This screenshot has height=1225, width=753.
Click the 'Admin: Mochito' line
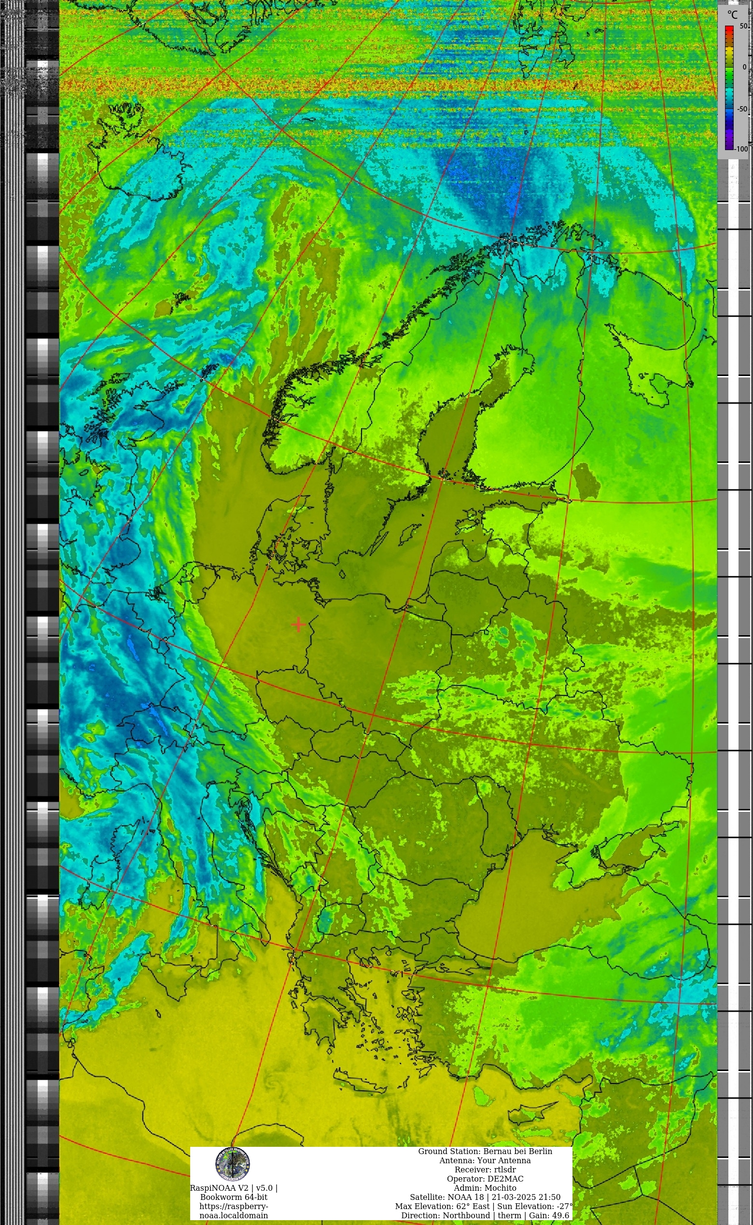(485, 1188)
